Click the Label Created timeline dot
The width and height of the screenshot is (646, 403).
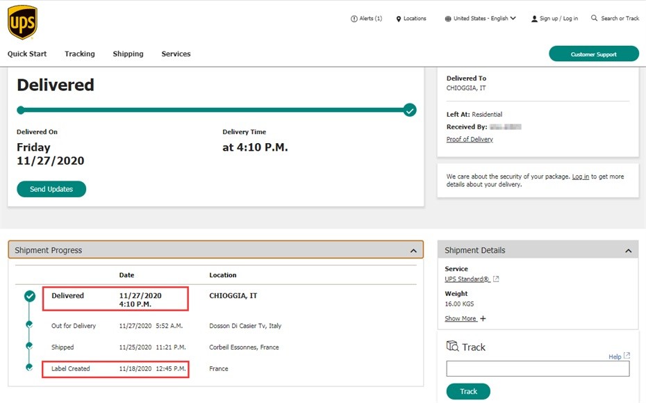[x=29, y=367]
